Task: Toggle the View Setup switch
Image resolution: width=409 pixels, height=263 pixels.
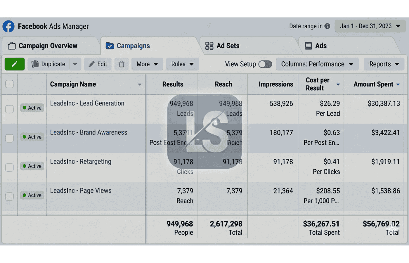Action: coord(265,64)
